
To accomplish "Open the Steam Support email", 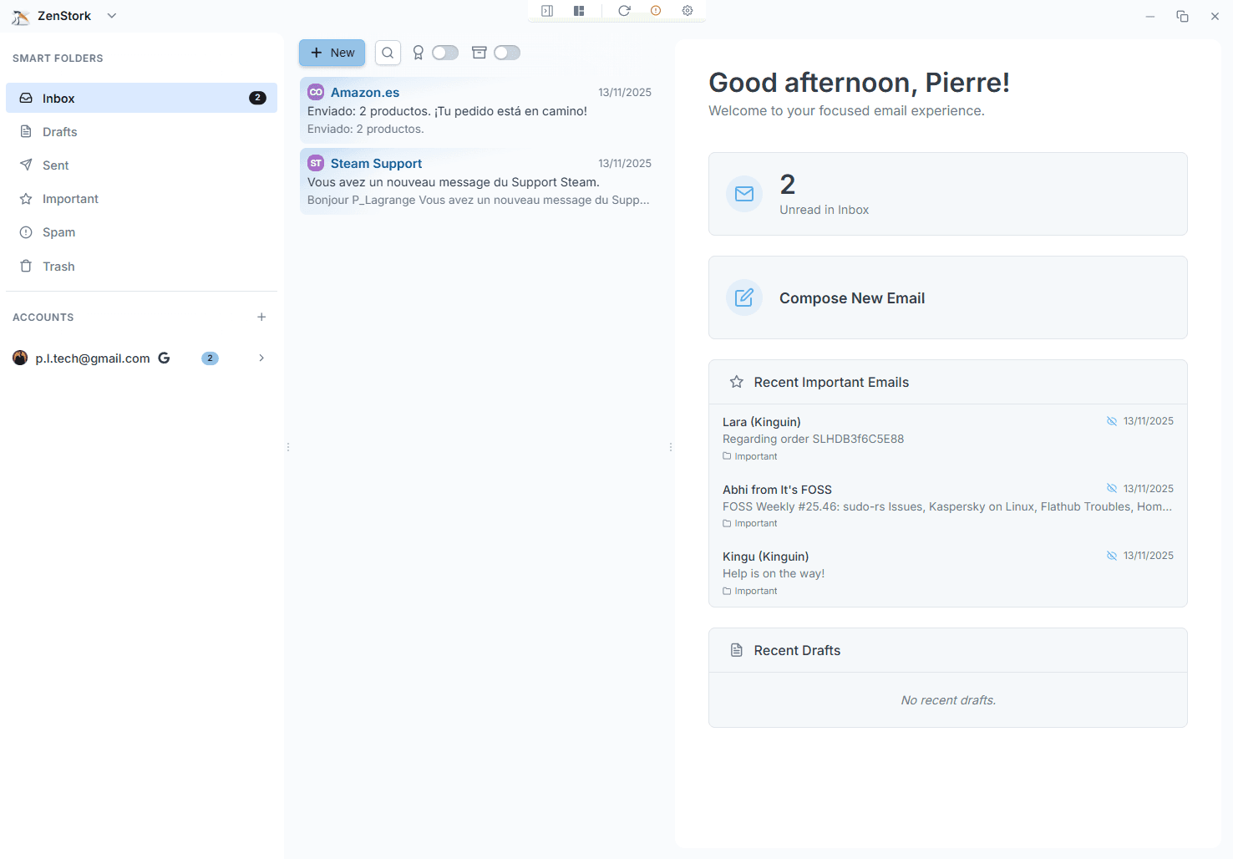I will [478, 181].
